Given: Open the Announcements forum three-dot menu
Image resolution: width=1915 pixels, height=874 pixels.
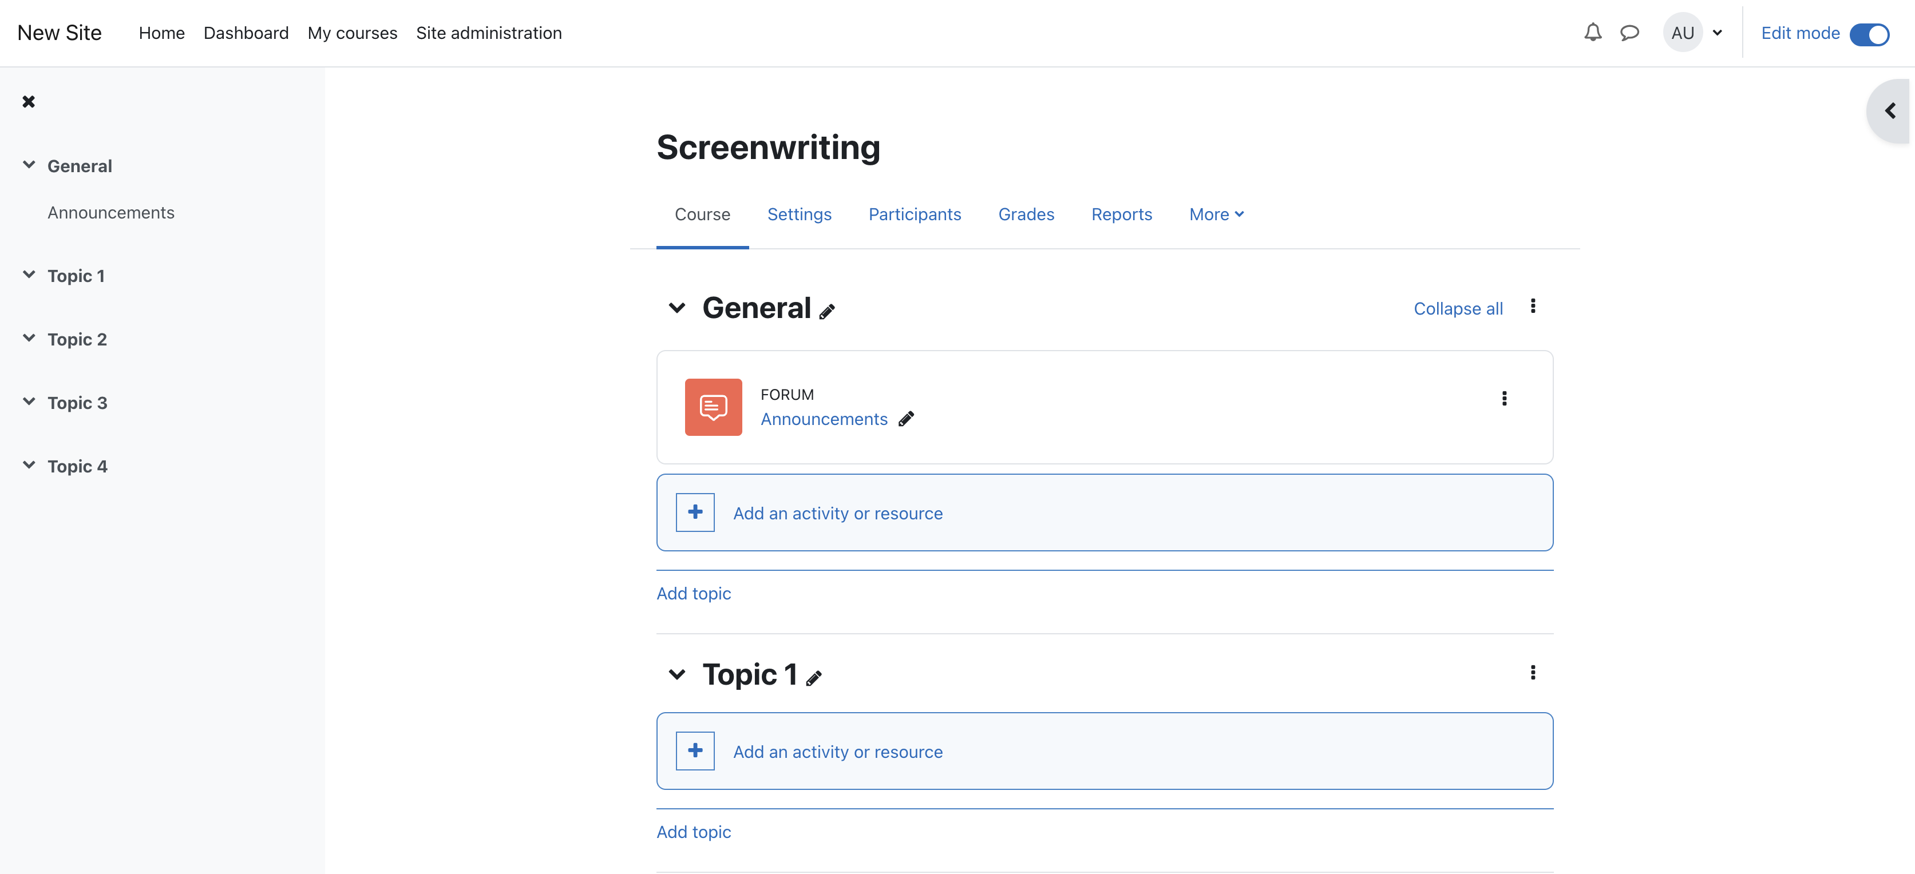Looking at the screenshot, I should pyautogui.click(x=1504, y=398).
